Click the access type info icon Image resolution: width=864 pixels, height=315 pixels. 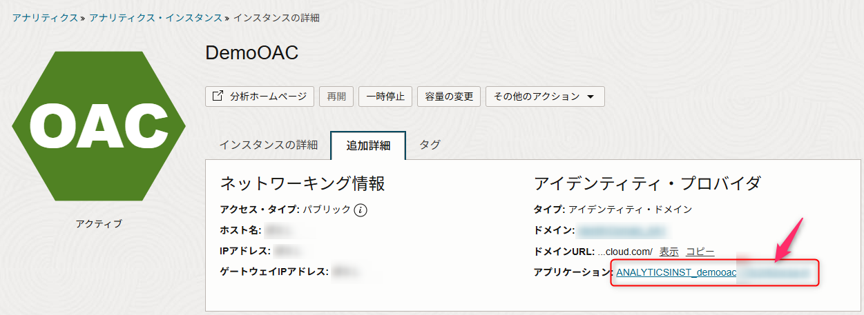tap(361, 210)
